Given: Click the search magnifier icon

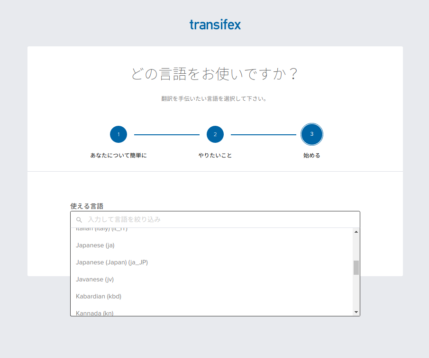Looking at the screenshot, I should pyautogui.click(x=79, y=220).
